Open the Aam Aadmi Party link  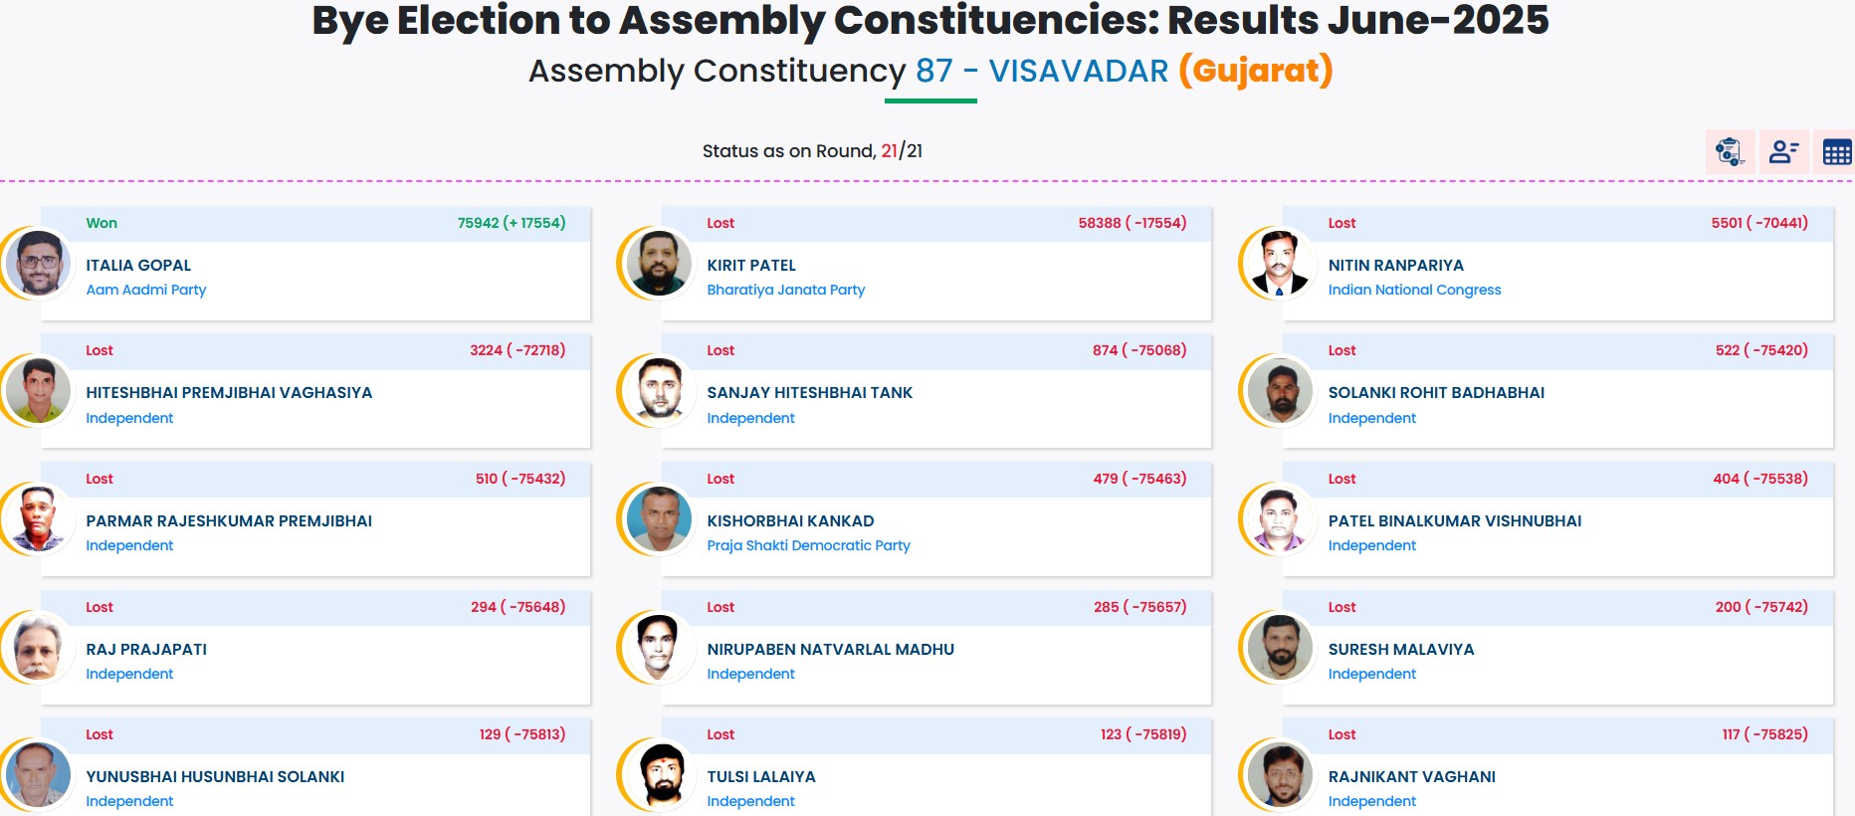coord(146,290)
